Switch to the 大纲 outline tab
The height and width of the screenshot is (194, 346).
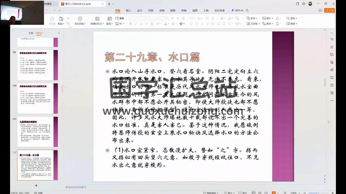coord(31,33)
